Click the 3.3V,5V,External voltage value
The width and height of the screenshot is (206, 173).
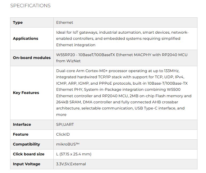point(71,164)
